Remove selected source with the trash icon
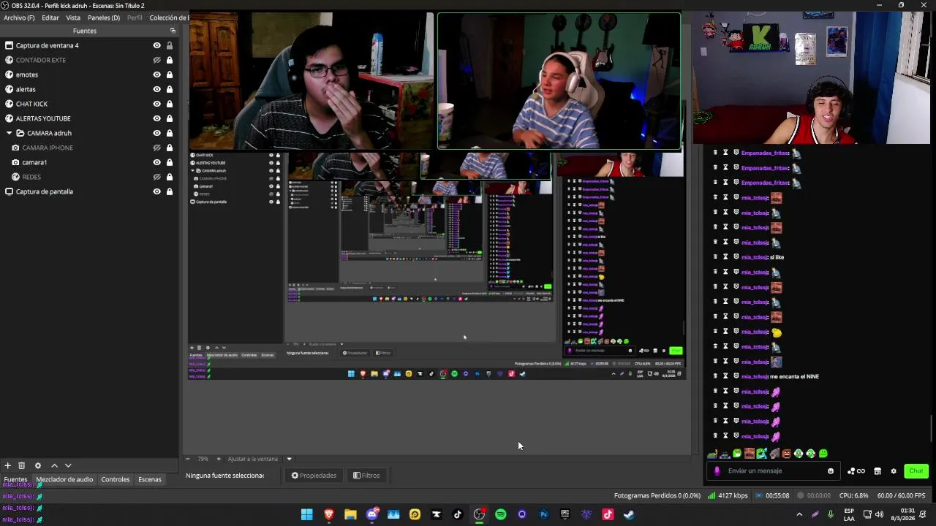Image resolution: width=936 pixels, height=526 pixels. point(21,465)
